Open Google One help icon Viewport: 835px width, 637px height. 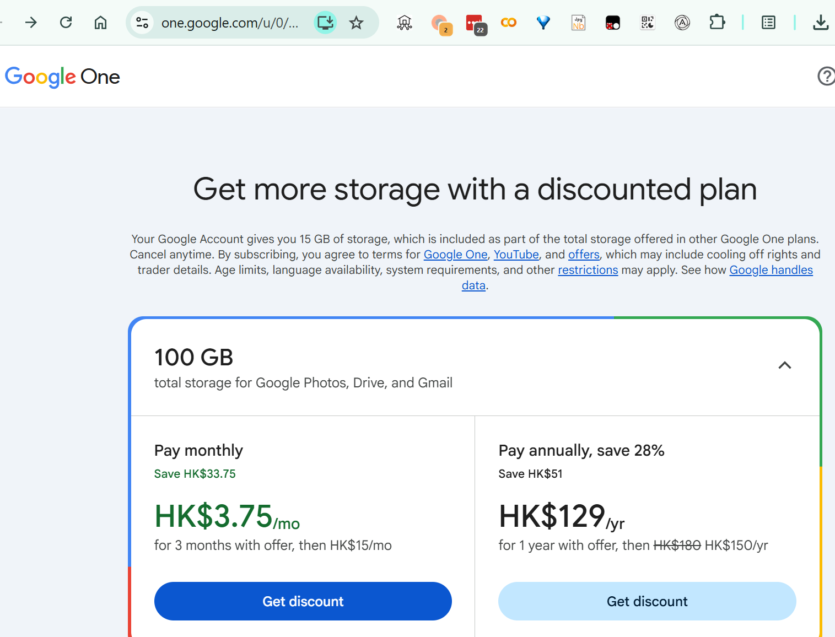pyautogui.click(x=826, y=76)
